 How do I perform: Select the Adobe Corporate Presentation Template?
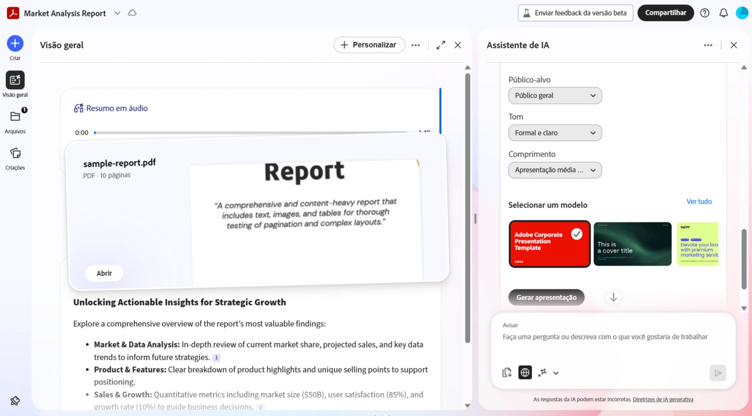550,244
